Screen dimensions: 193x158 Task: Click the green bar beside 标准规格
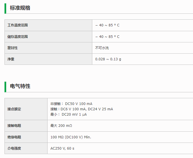[x=5, y=8]
